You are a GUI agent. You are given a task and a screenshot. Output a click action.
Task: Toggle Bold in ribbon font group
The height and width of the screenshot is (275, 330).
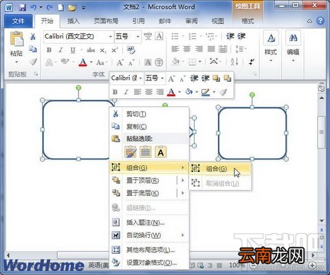click(x=49, y=50)
